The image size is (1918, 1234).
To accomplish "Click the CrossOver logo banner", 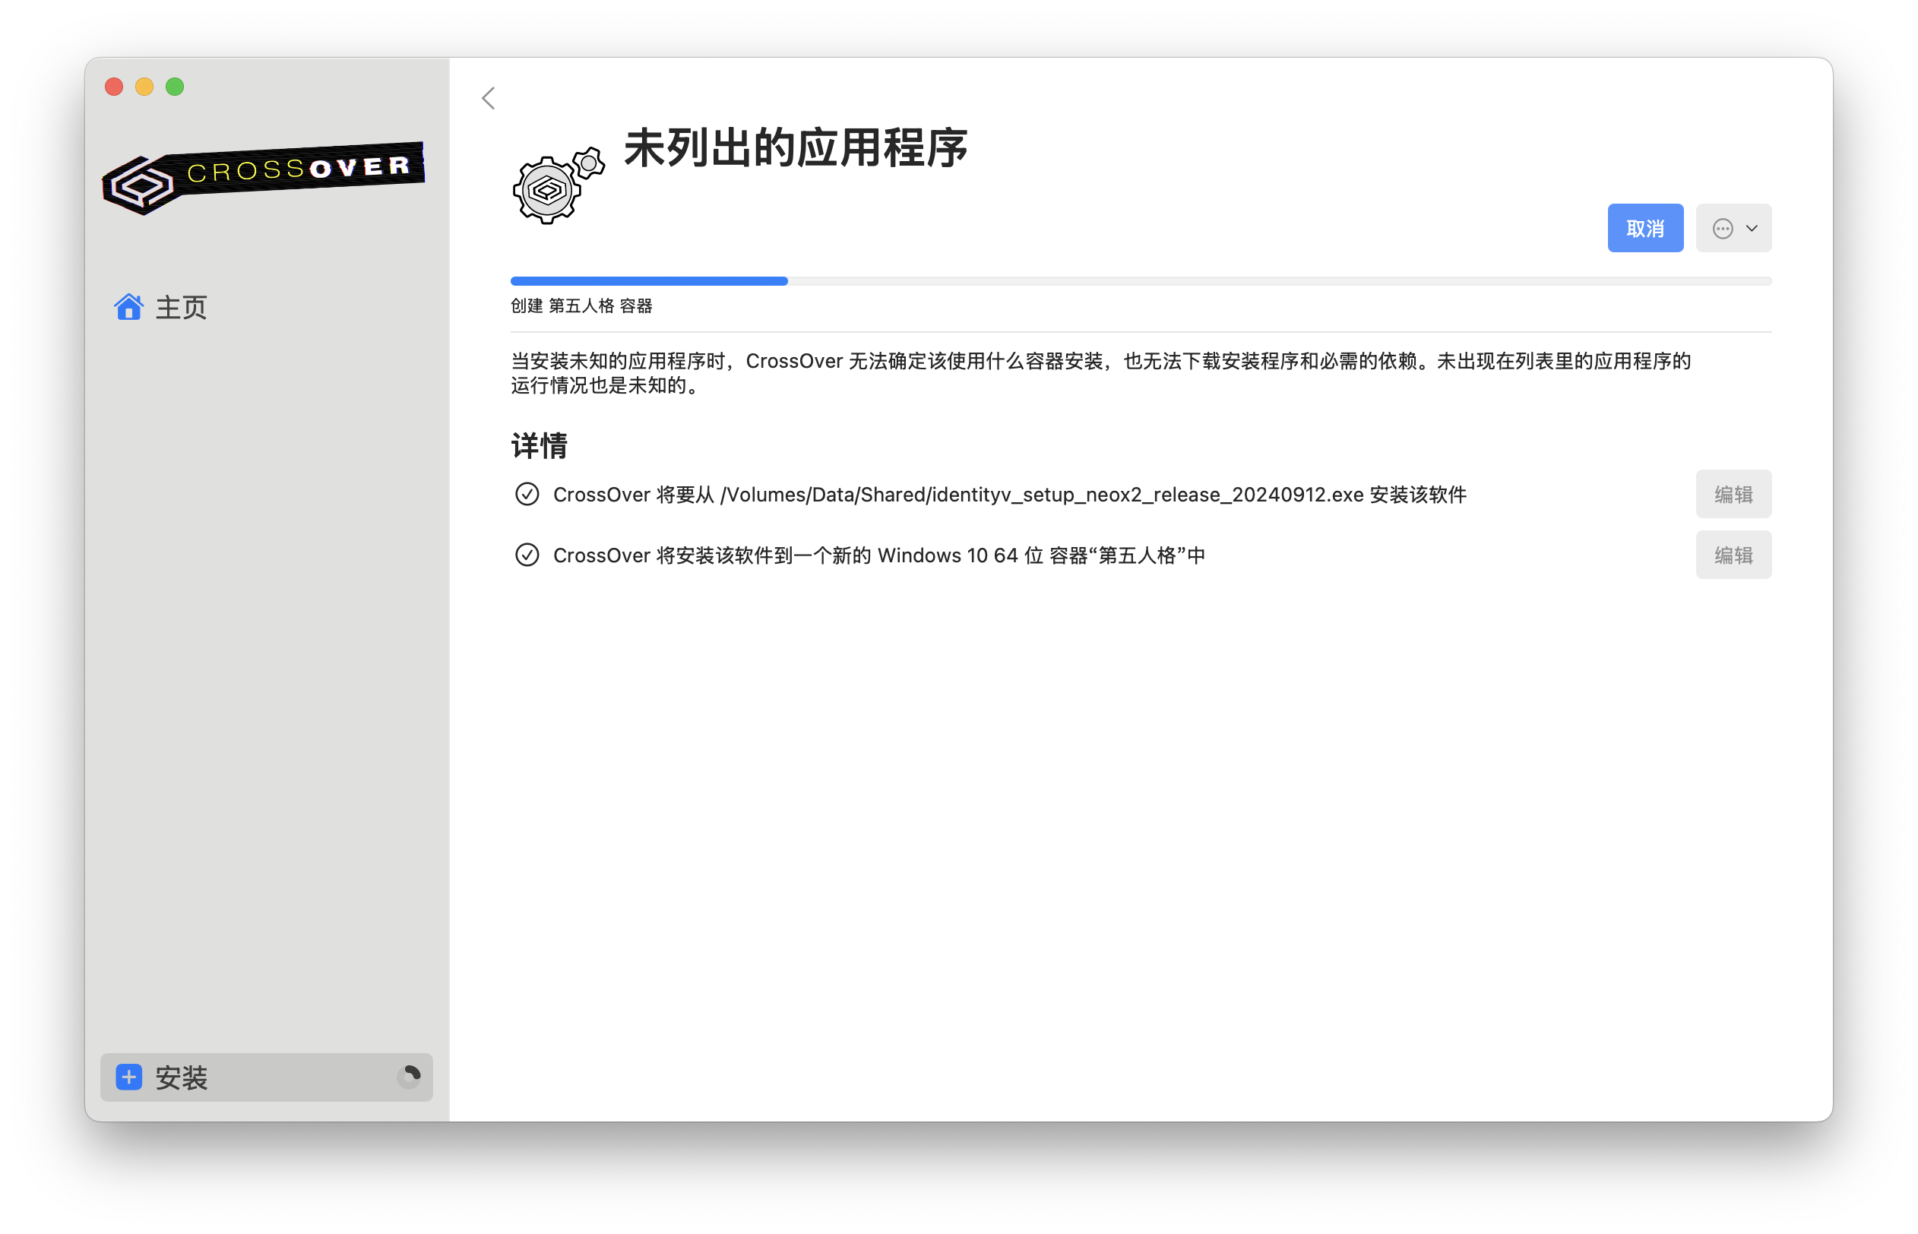I will pos(263,177).
